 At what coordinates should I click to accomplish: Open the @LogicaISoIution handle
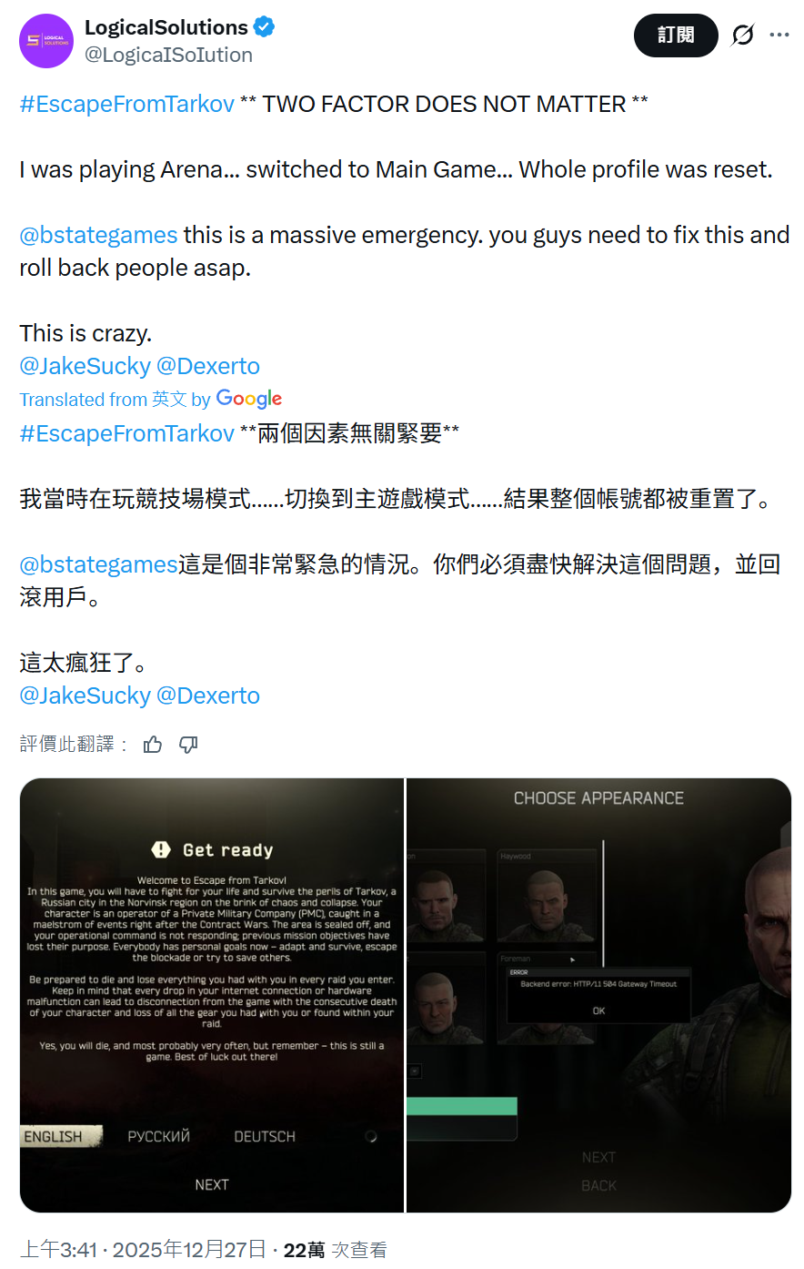168,55
